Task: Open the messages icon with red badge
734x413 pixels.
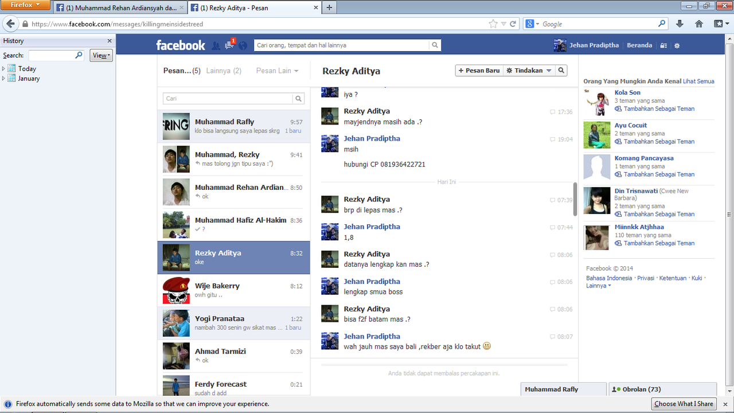Action: pos(230,45)
